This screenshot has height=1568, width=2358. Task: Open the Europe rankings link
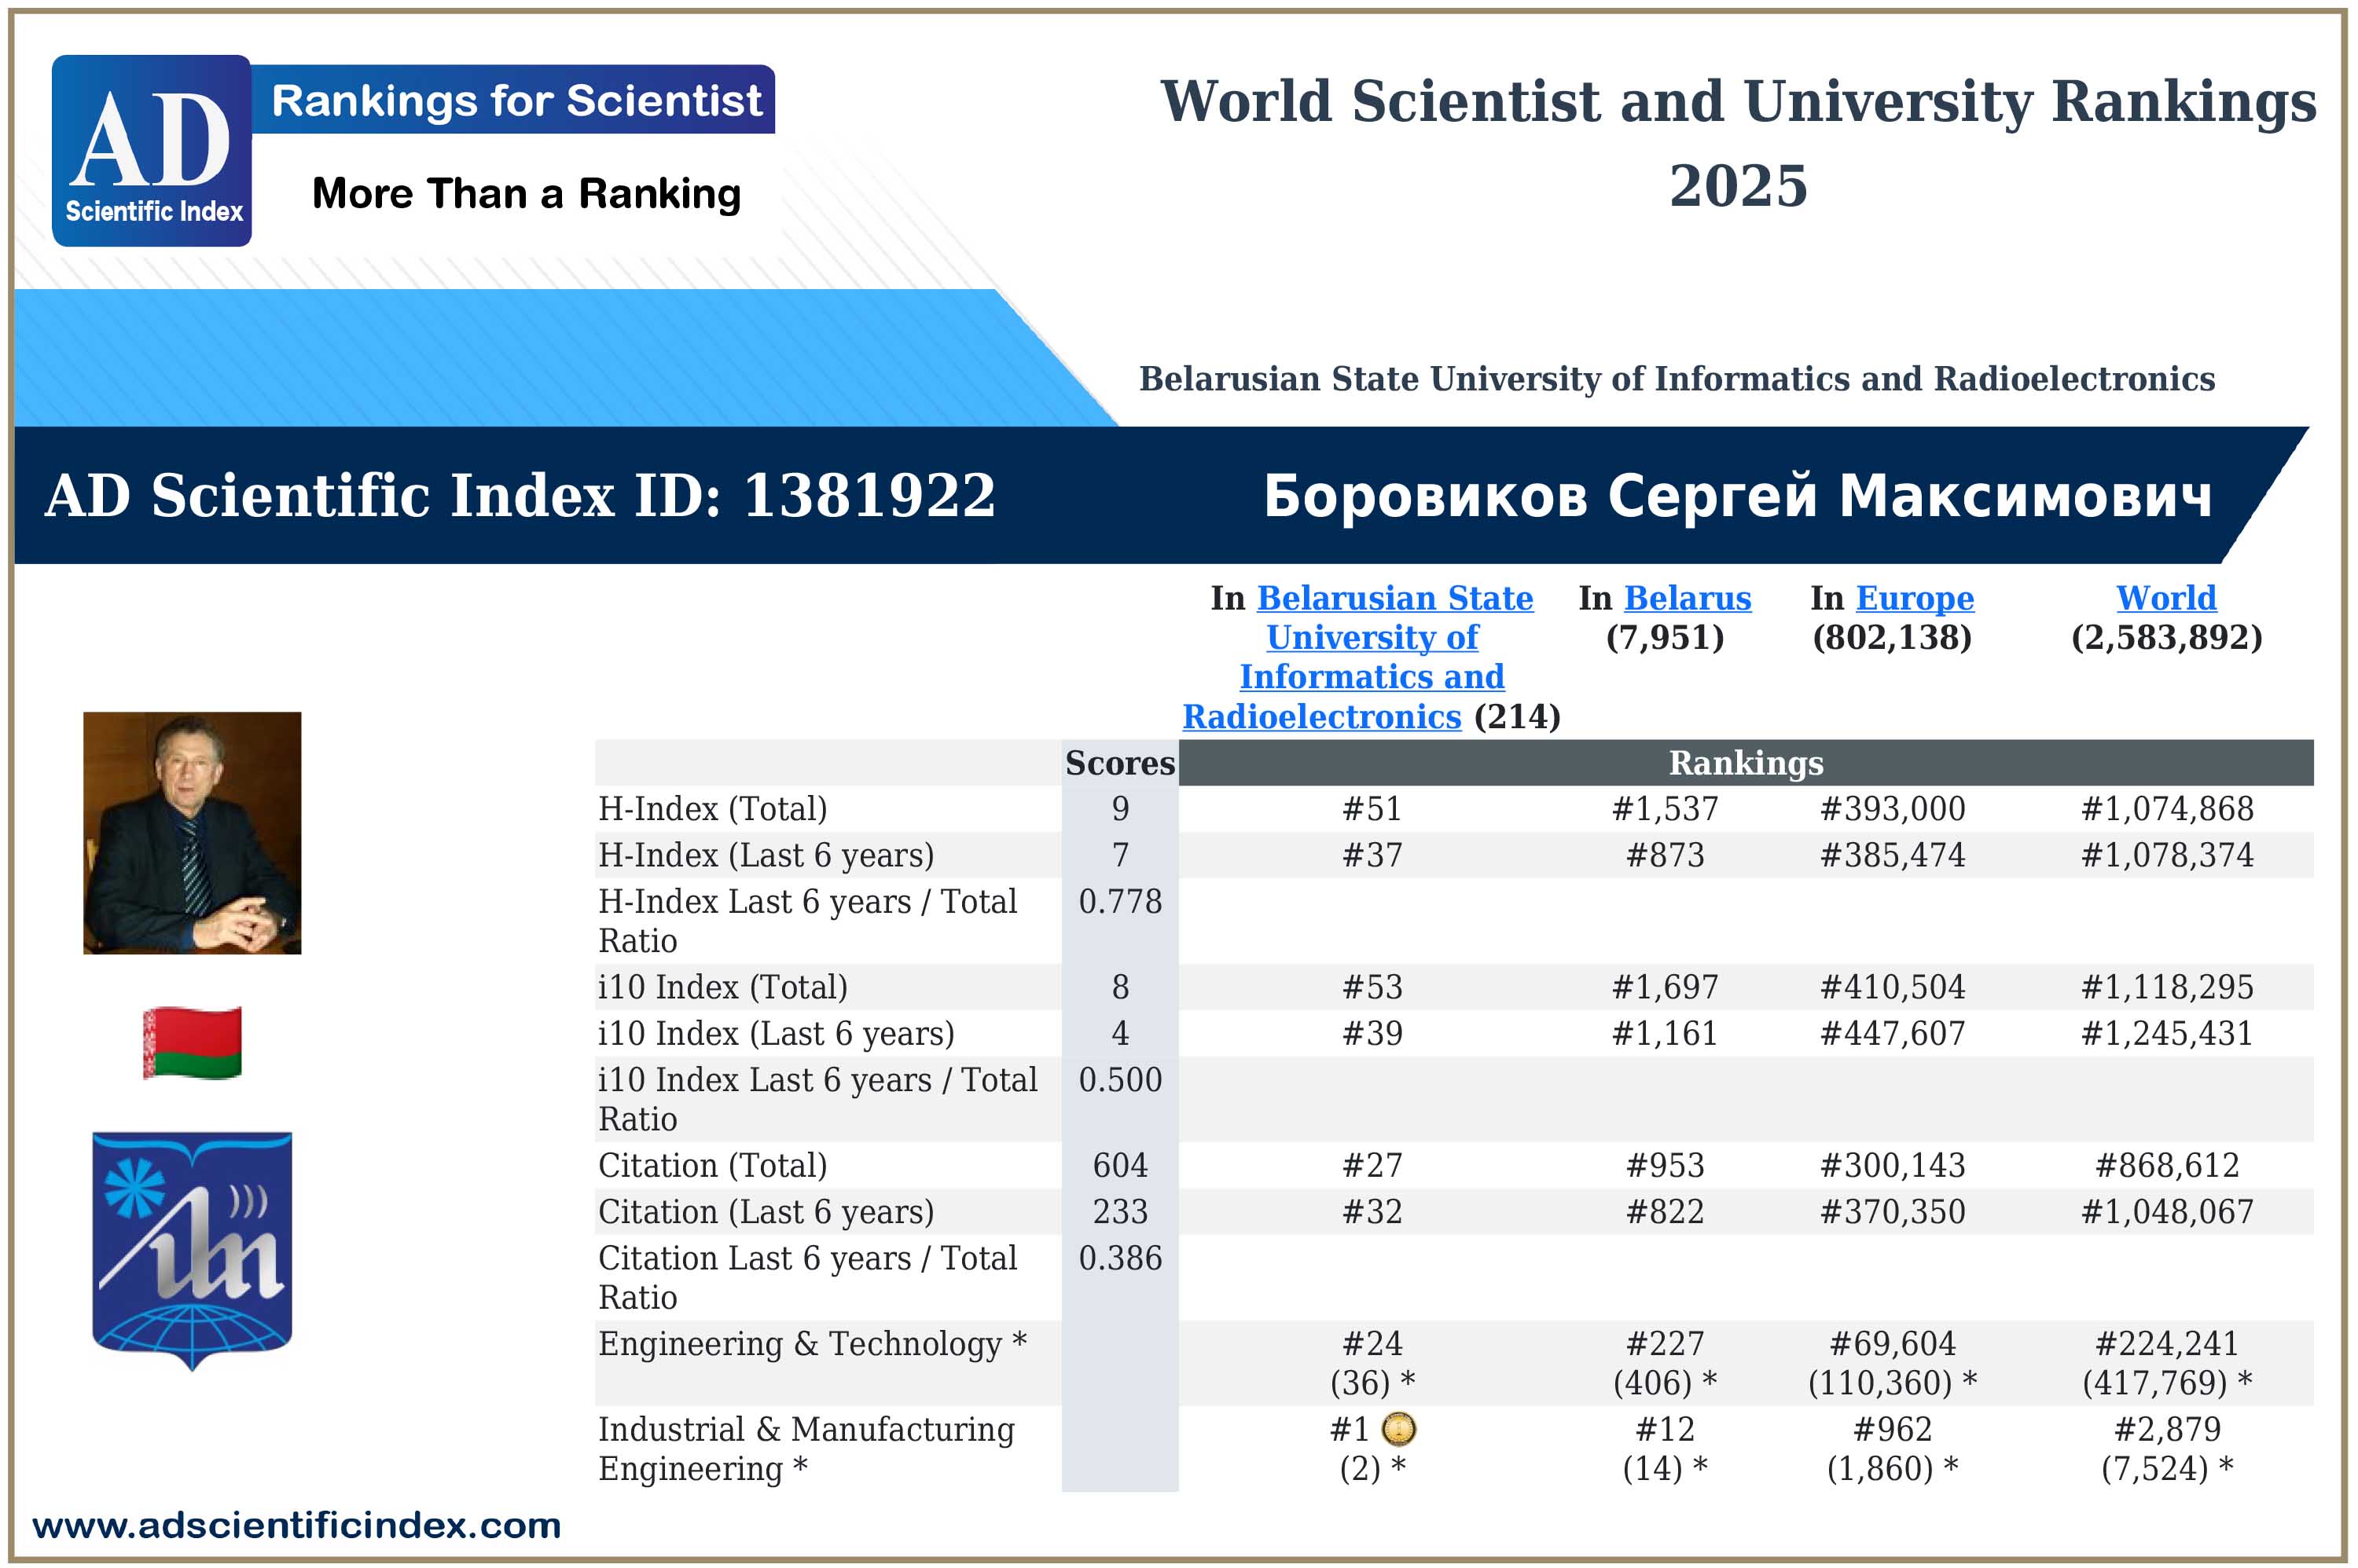click(1915, 598)
